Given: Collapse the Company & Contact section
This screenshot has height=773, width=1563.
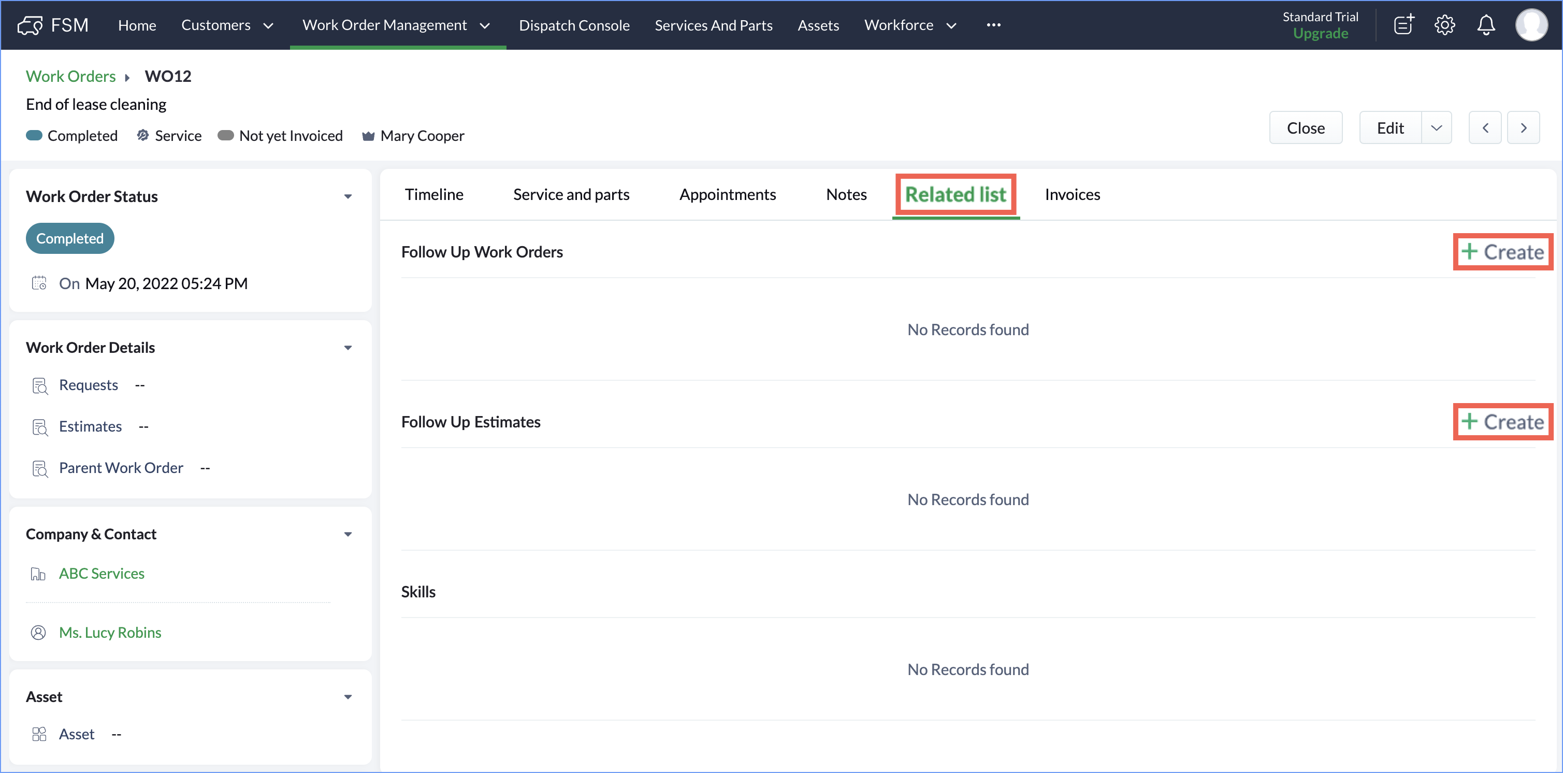Looking at the screenshot, I should [348, 534].
